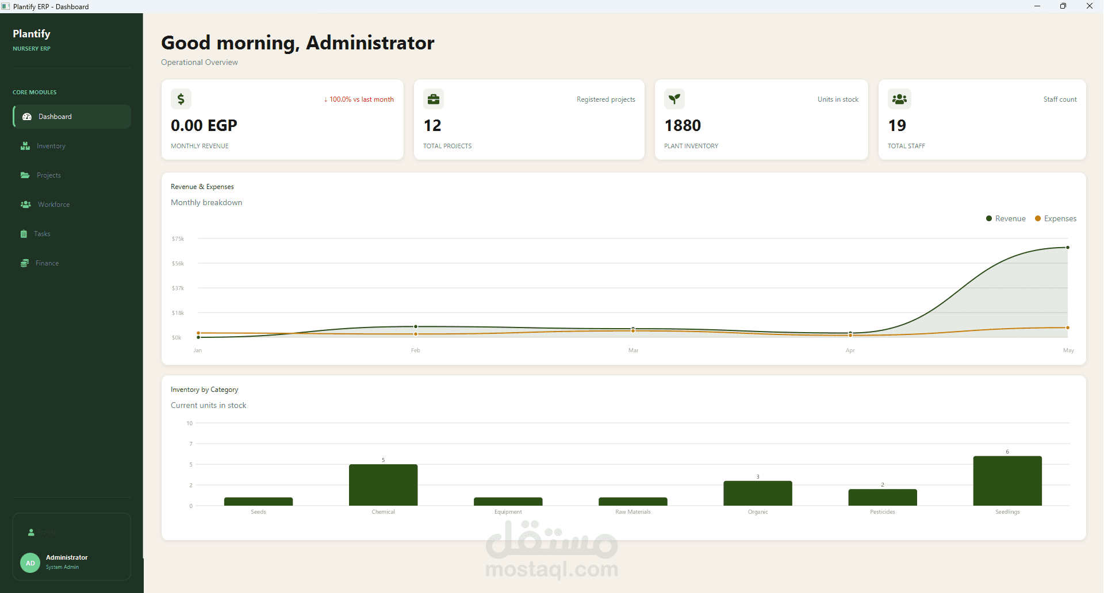Click the Jan expenses data point

(x=198, y=333)
